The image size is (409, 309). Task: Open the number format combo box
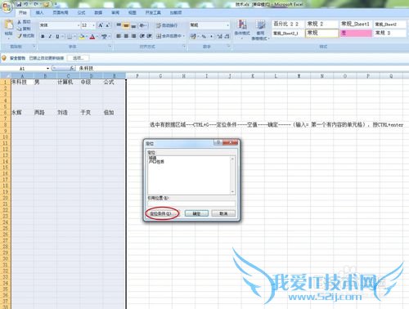tap(209, 25)
